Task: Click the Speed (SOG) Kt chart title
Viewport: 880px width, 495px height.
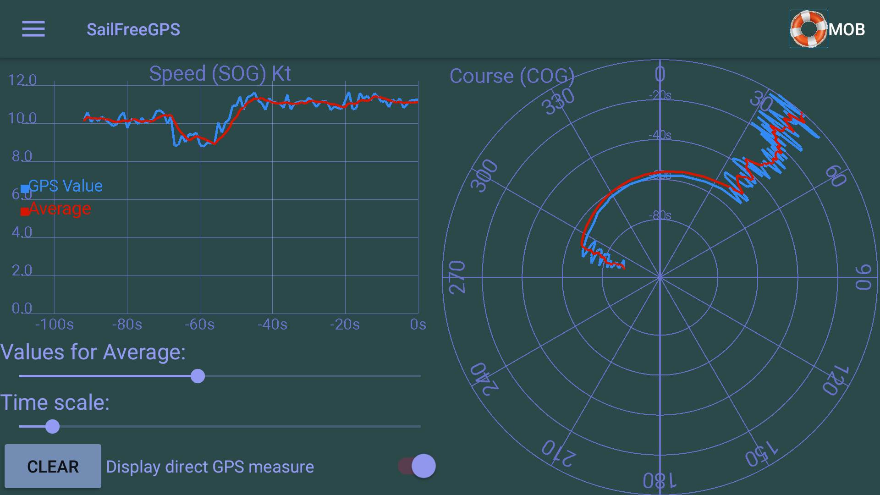Action: click(220, 74)
